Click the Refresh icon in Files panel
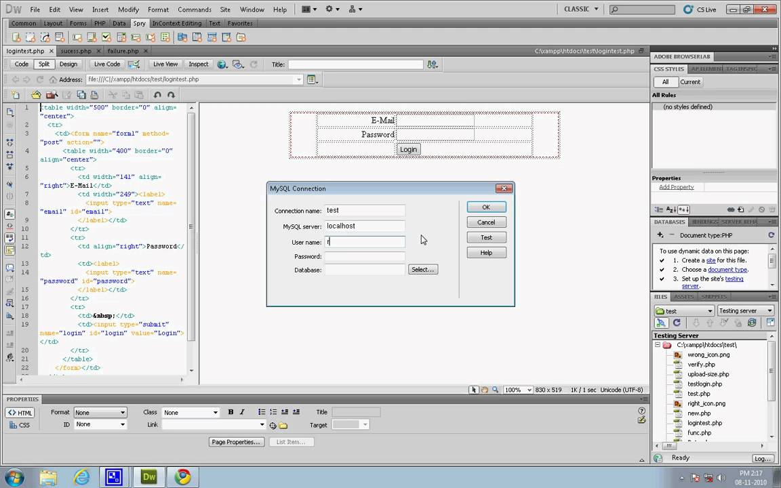 677,323
